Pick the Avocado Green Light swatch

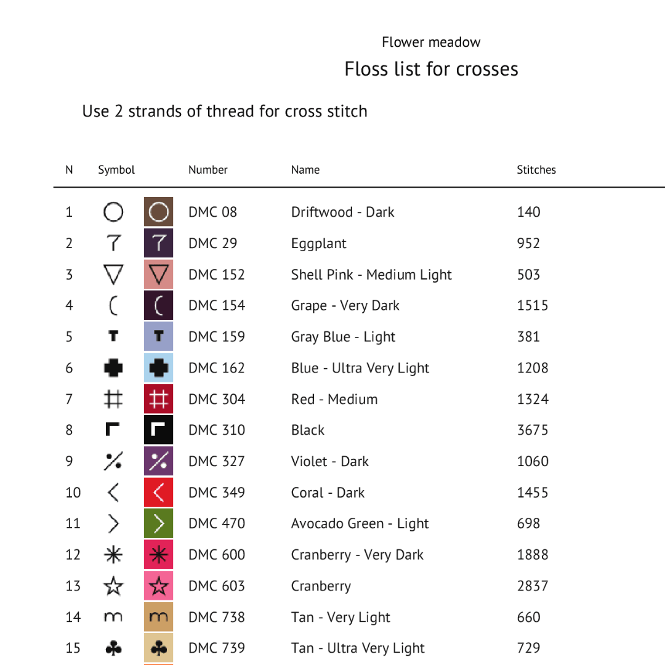(x=159, y=524)
